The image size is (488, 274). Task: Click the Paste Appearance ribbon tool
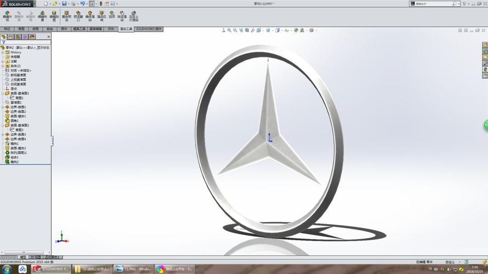click(x=31, y=16)
